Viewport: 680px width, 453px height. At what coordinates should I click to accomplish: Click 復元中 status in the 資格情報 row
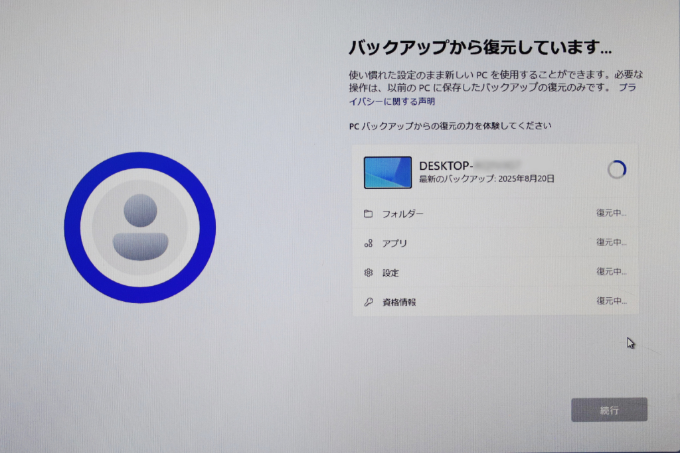pyautogui.click(x=611, y=300)
